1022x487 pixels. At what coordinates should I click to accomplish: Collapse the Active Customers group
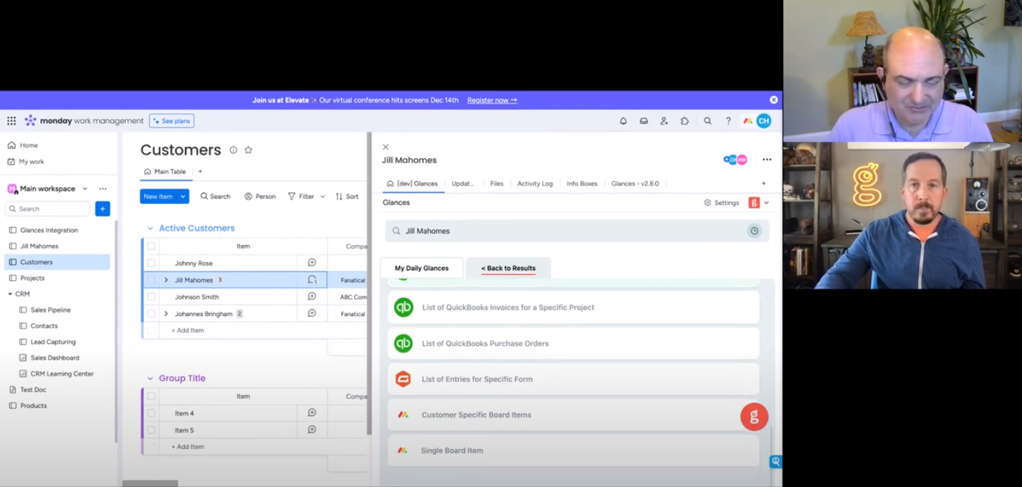[150, 228]
